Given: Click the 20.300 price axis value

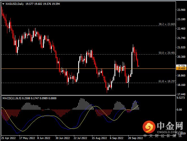Looking at the screenshot, I should (181, 57).
